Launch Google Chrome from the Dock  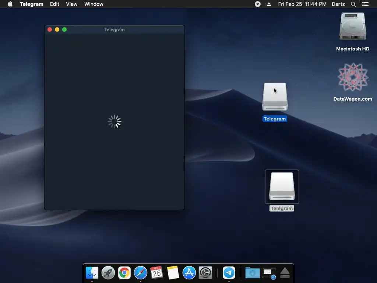124,273
